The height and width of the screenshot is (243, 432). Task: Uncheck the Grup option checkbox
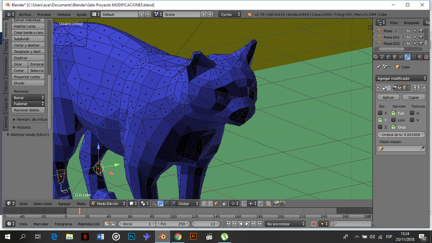point(393,127)
